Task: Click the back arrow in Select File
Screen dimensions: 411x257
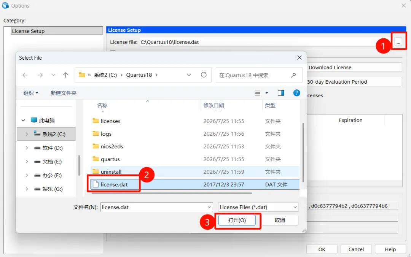Action: 25,75
